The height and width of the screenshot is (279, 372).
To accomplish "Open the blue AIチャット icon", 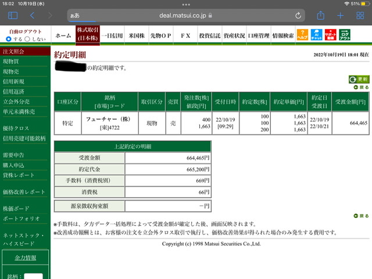I will coord(316,35).
